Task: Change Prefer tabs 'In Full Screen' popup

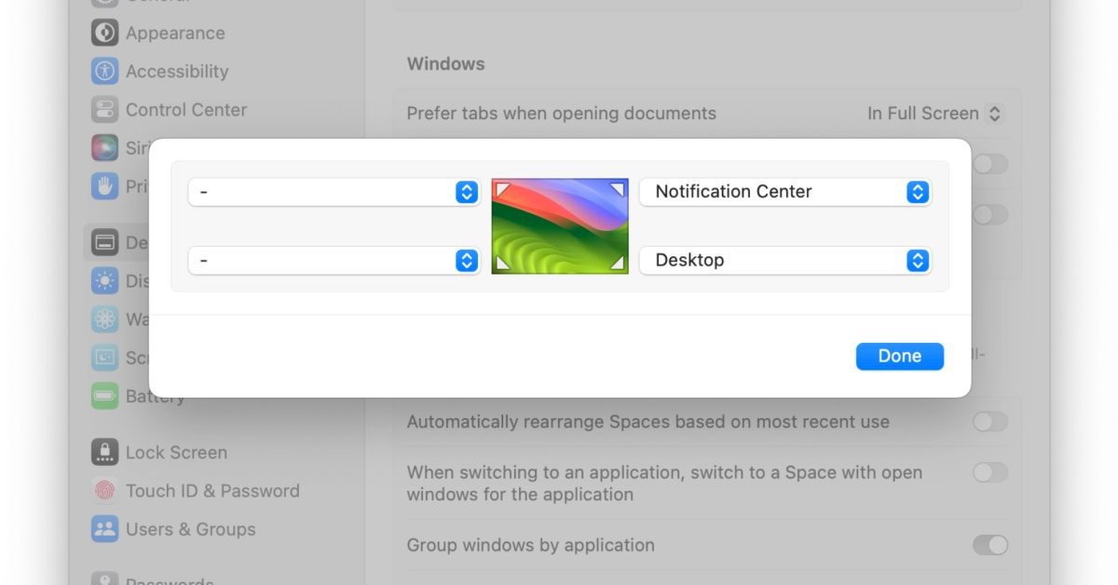Action: (x=934, y=114)
